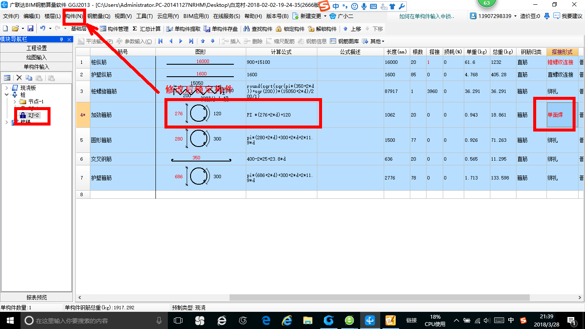585x329 pixels.
Task: Go to the next record arrow
Action: [181, 41]
